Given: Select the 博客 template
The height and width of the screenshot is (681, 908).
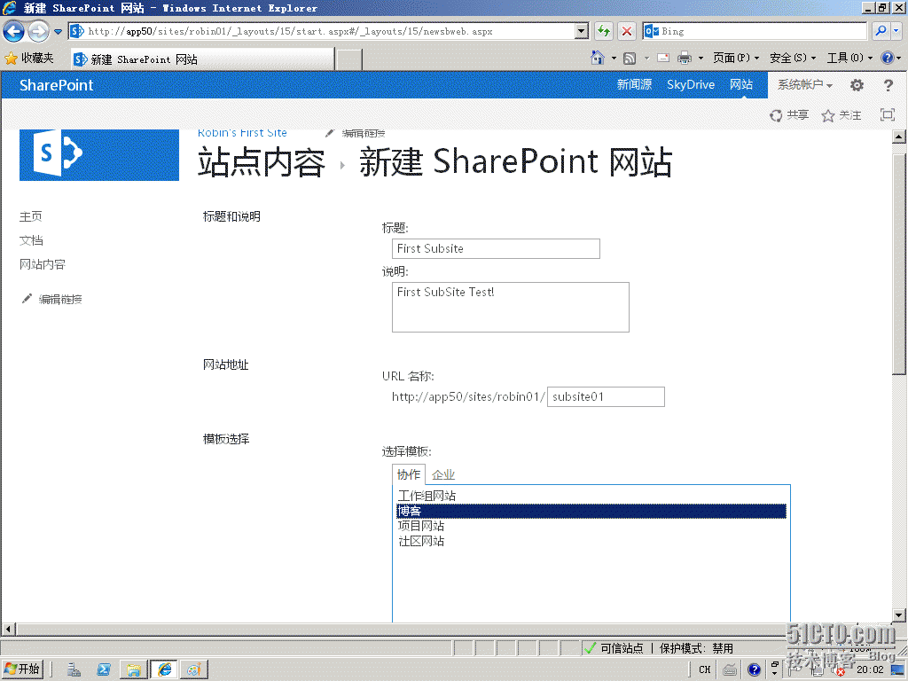Looking at the screenshot, I should click(591, 511).
